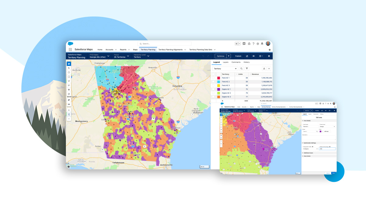This screenshot has width=366, height=206.
Task: Click the legend search icon in large window
Action: pyautogui.click(x=241, y=69)
